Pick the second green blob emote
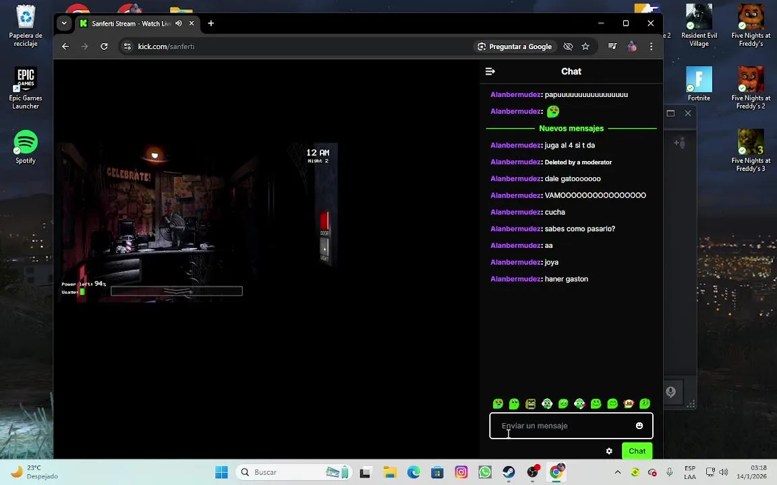 (x=515, y=404)
